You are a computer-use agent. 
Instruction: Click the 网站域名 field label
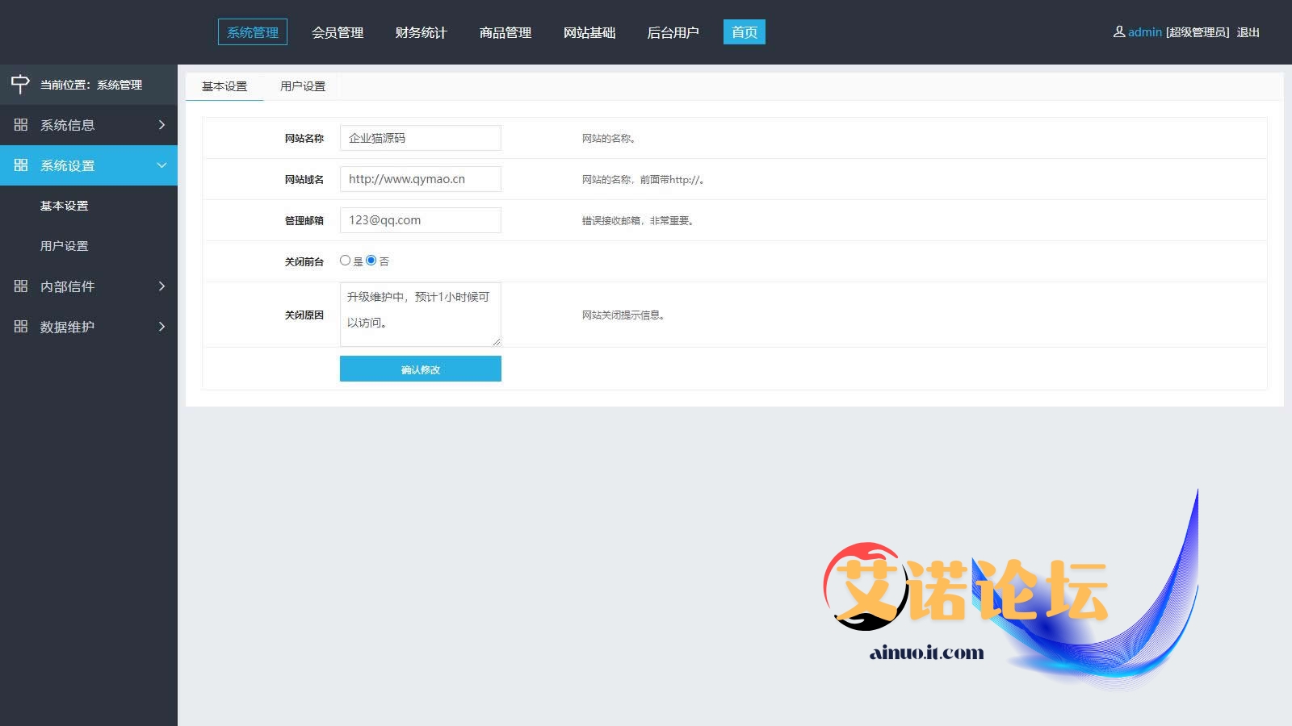click(304, 180)
